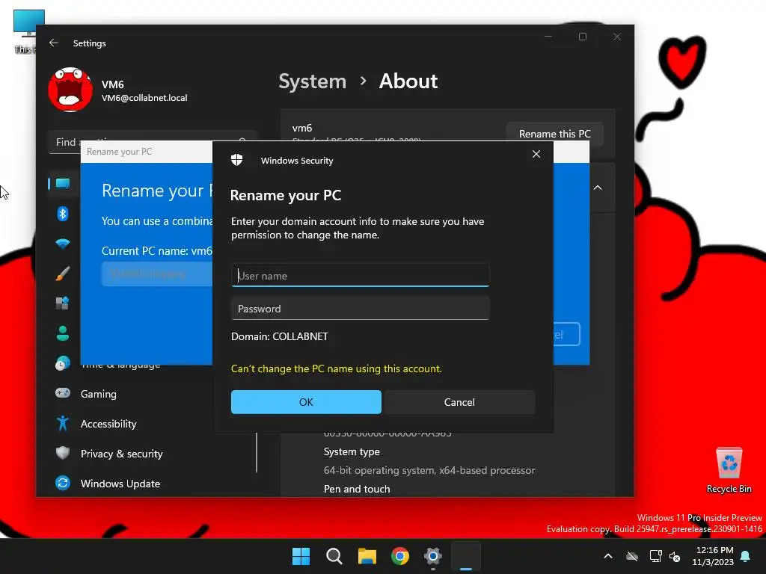Click new name field in Rename dialog
Image resolution: width=766 pixels, height=574 pixels.
click(157, 274)
